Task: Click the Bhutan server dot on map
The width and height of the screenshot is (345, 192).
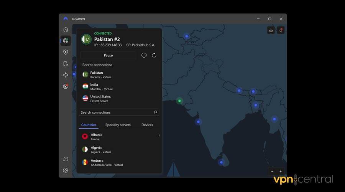Action: [253, 91]
